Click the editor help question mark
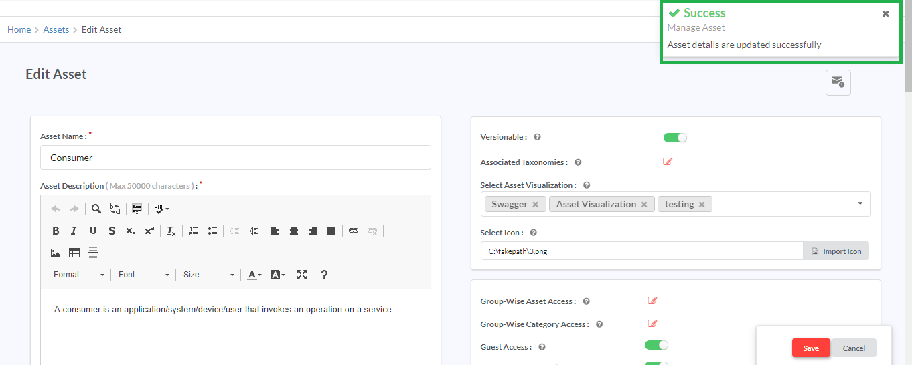Viewport: 912px width, 365px height. pos(324,275)
